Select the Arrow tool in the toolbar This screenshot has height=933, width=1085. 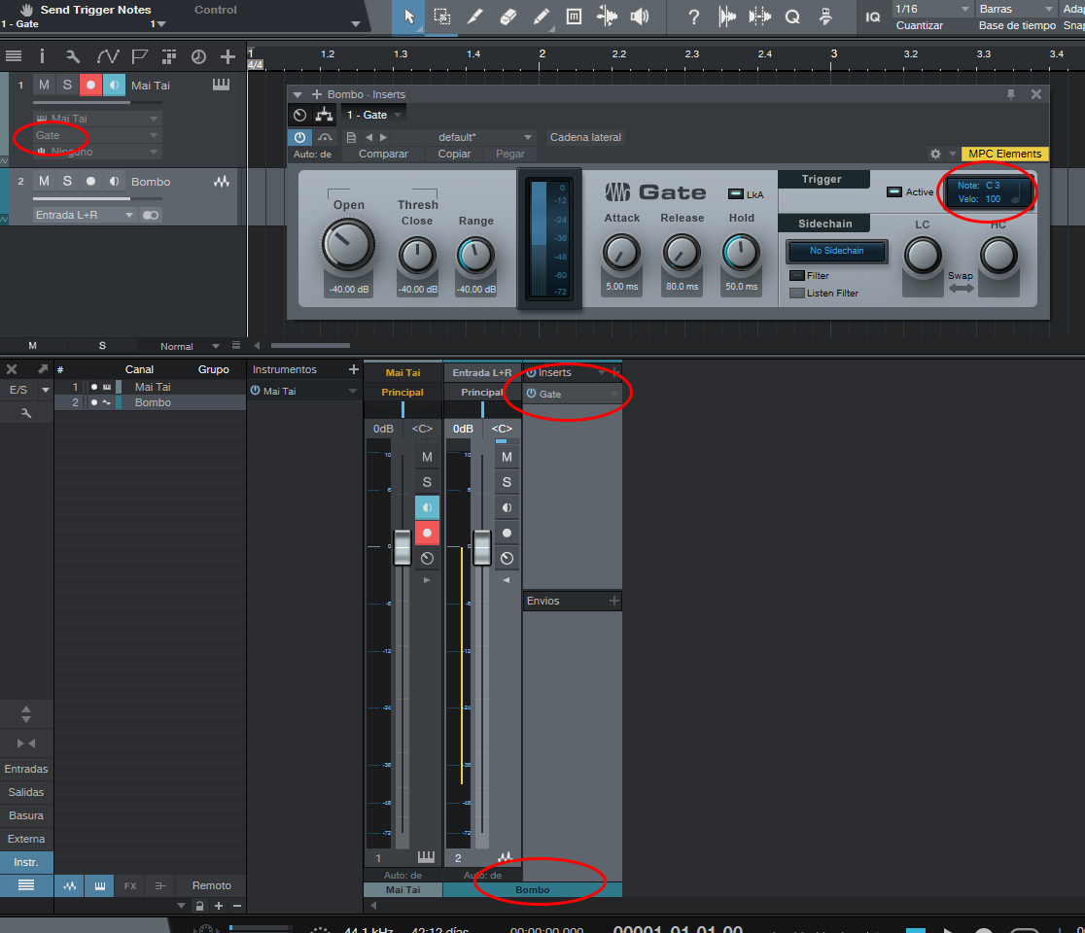click(x=408, y=17)
